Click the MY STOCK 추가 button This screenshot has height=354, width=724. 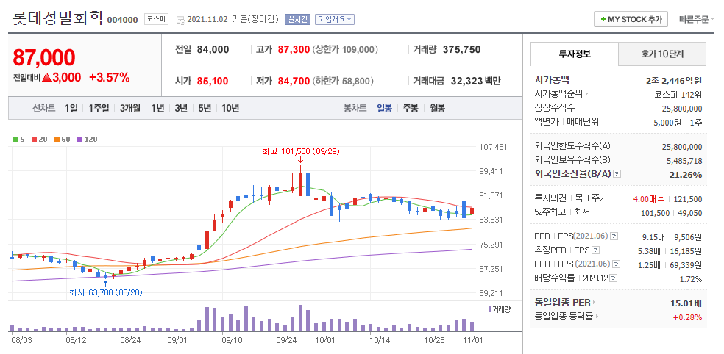tap(631, 19)
